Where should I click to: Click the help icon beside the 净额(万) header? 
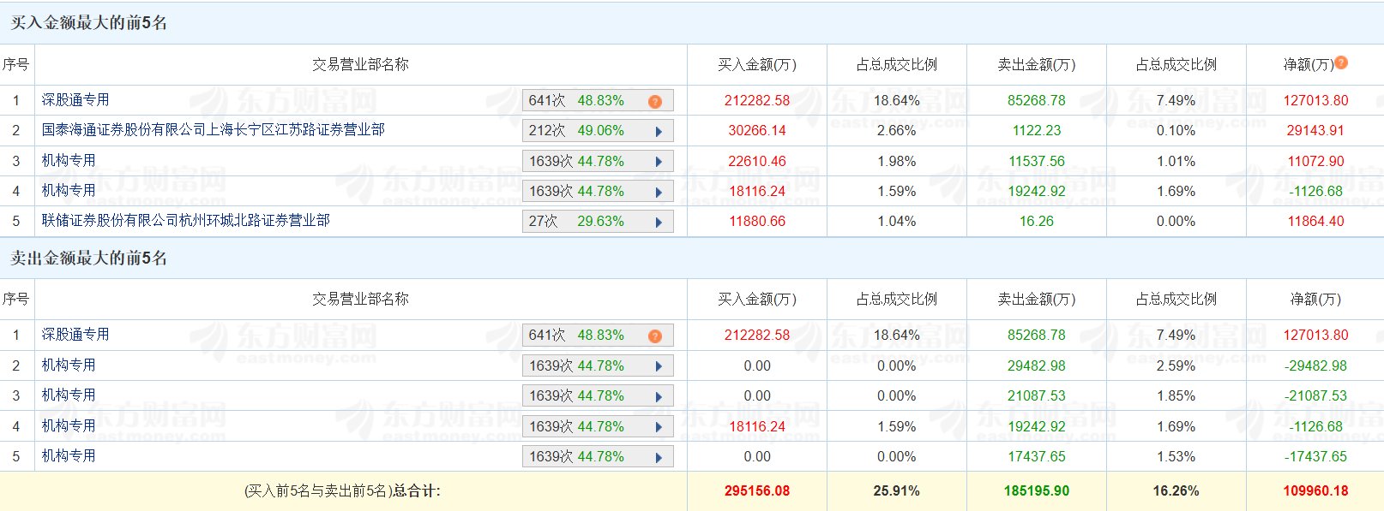click(1341, 62)
